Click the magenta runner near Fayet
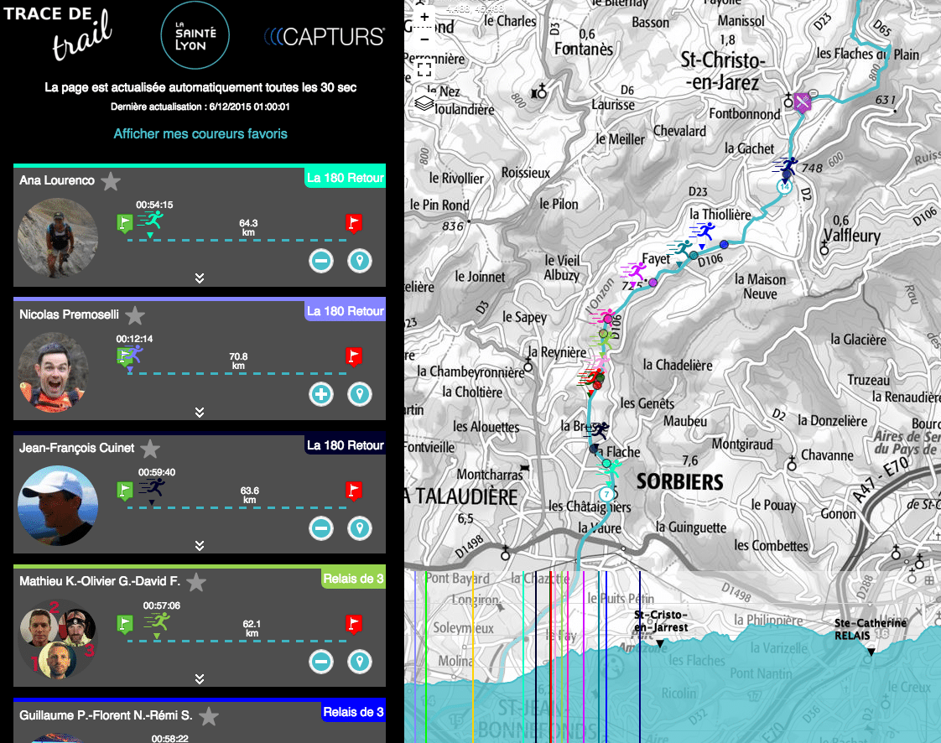 tap(632, 272)
